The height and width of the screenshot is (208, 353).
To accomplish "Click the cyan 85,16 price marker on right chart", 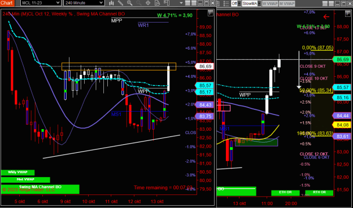I will (x=342, y=98).
